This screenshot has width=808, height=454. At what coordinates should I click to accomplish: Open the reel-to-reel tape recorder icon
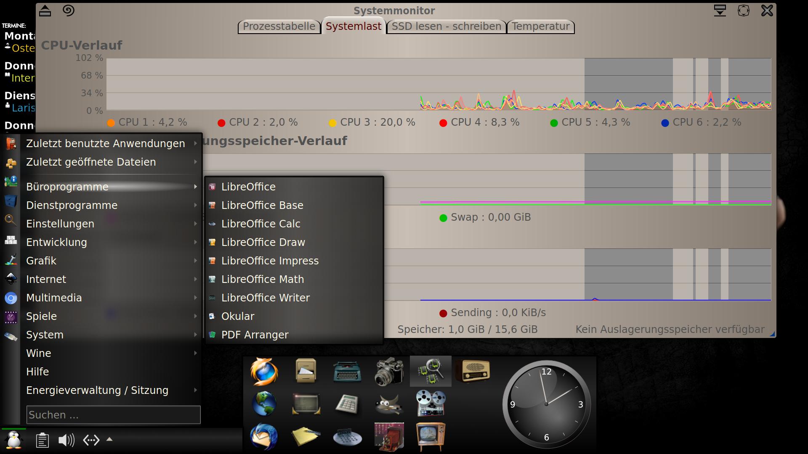click(x=431, y=403)
